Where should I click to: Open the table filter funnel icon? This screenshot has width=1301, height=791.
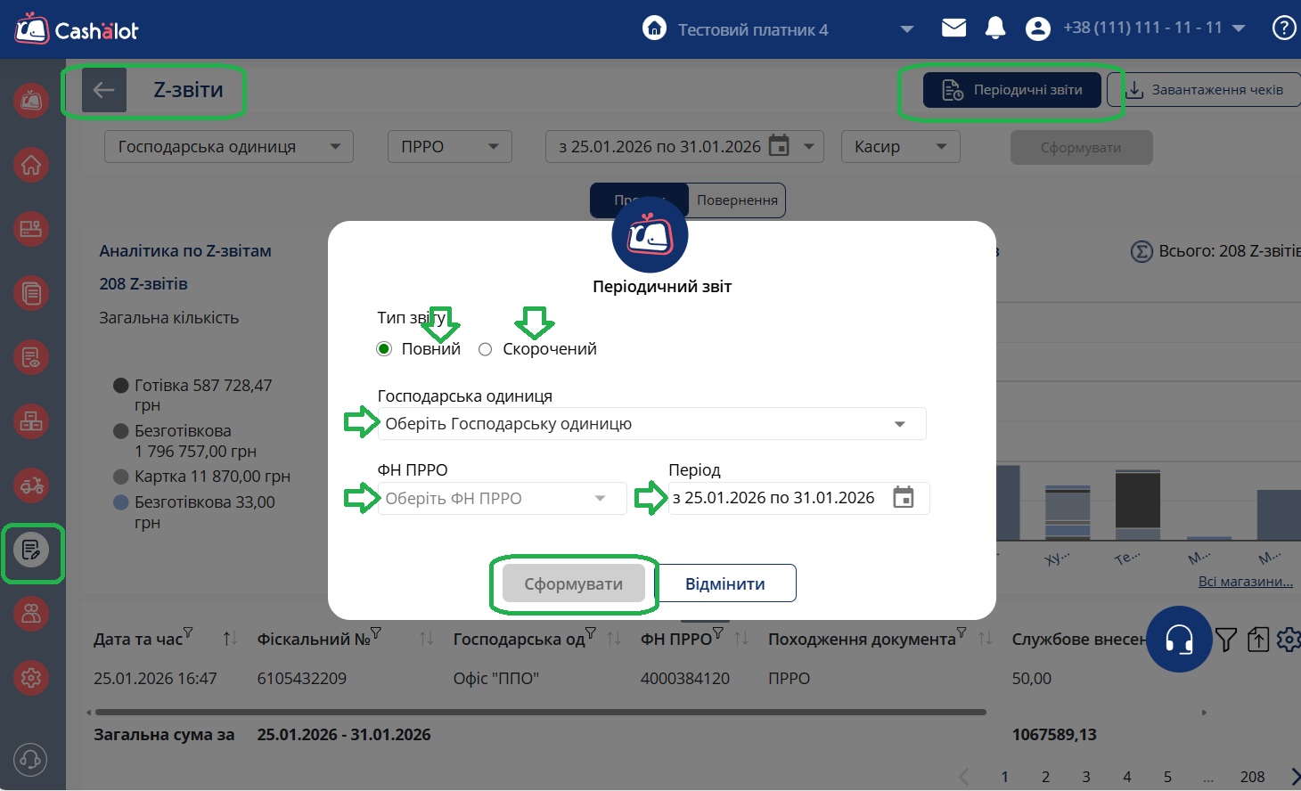1226,640
